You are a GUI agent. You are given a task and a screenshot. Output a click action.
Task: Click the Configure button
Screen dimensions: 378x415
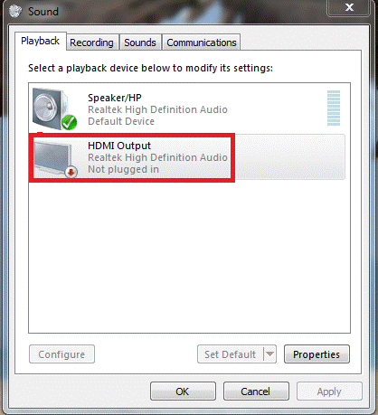(x=61, y=354)
